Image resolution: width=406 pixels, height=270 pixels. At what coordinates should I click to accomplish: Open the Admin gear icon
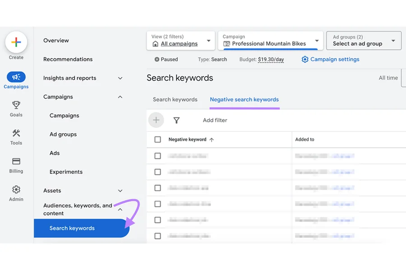[16, 189]
